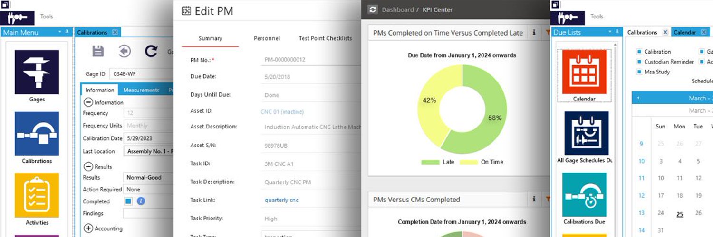Click the Save floppy disk icon
The height and width of the screenshot is (237, 713).
[98, 51]
